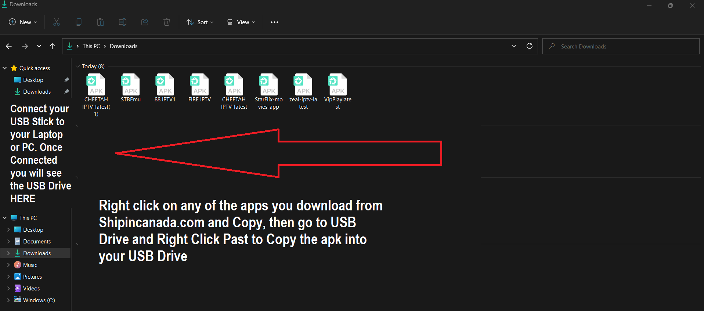Open recent locations dropdown arrow
The height and width of the screenshot is (311, 704).
tap(39, 46)
